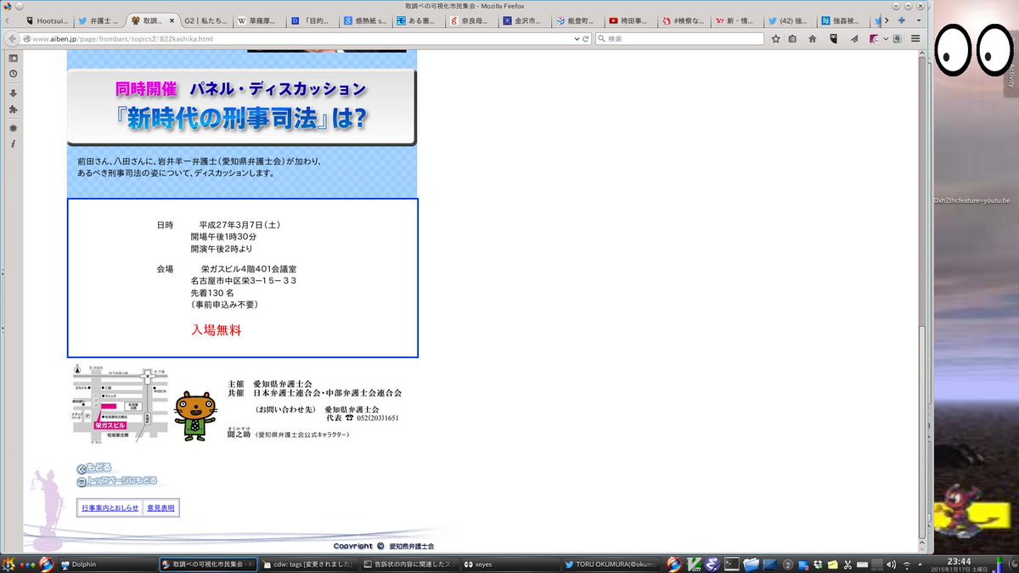The width and height of the screenshot is (1019, 573).
Task: Open the URL history dropdown arrow
Action: pos(577,38)
